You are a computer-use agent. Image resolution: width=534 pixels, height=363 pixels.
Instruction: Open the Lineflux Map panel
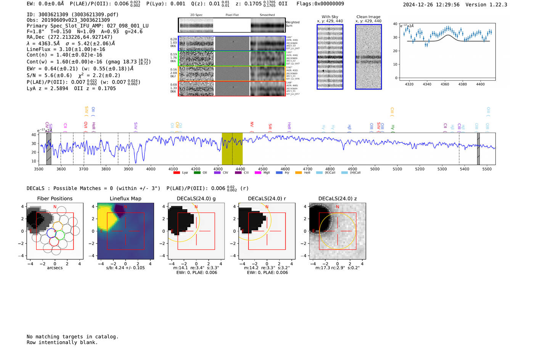tap(125, 231)
